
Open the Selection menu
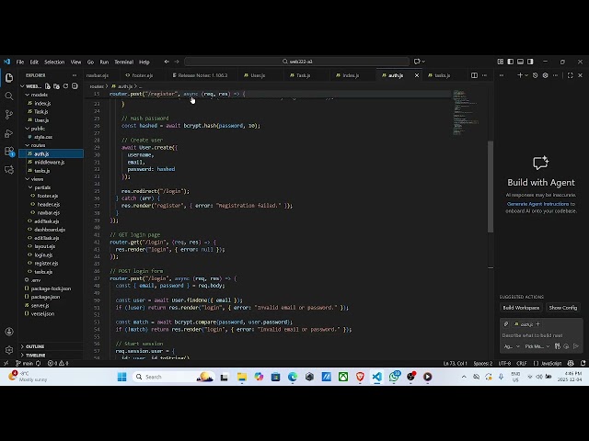[54, 62]
